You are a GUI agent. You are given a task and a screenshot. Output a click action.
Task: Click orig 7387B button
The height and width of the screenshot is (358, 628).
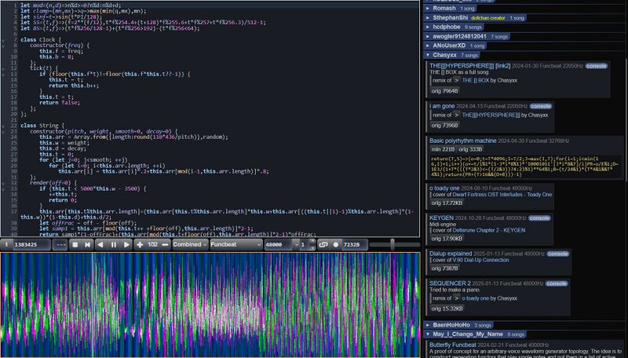[x=444, y=268]
